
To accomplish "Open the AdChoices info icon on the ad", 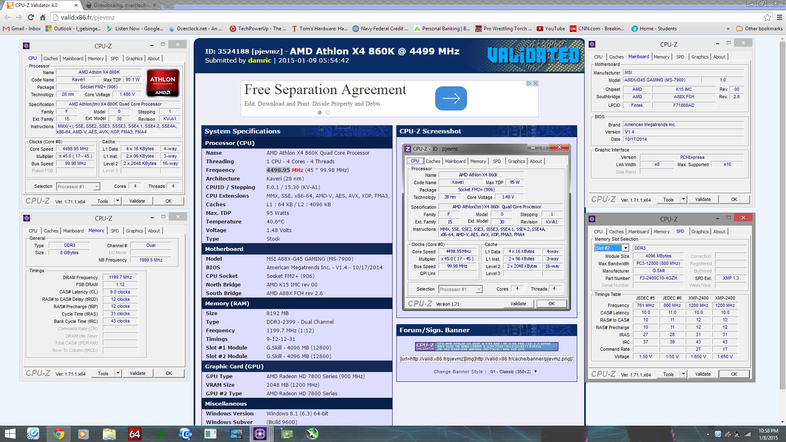I will 529,83.
